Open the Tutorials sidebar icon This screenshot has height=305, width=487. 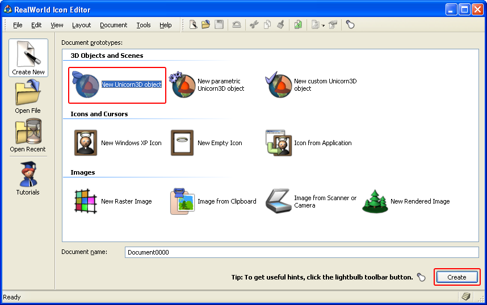(28, 179)
